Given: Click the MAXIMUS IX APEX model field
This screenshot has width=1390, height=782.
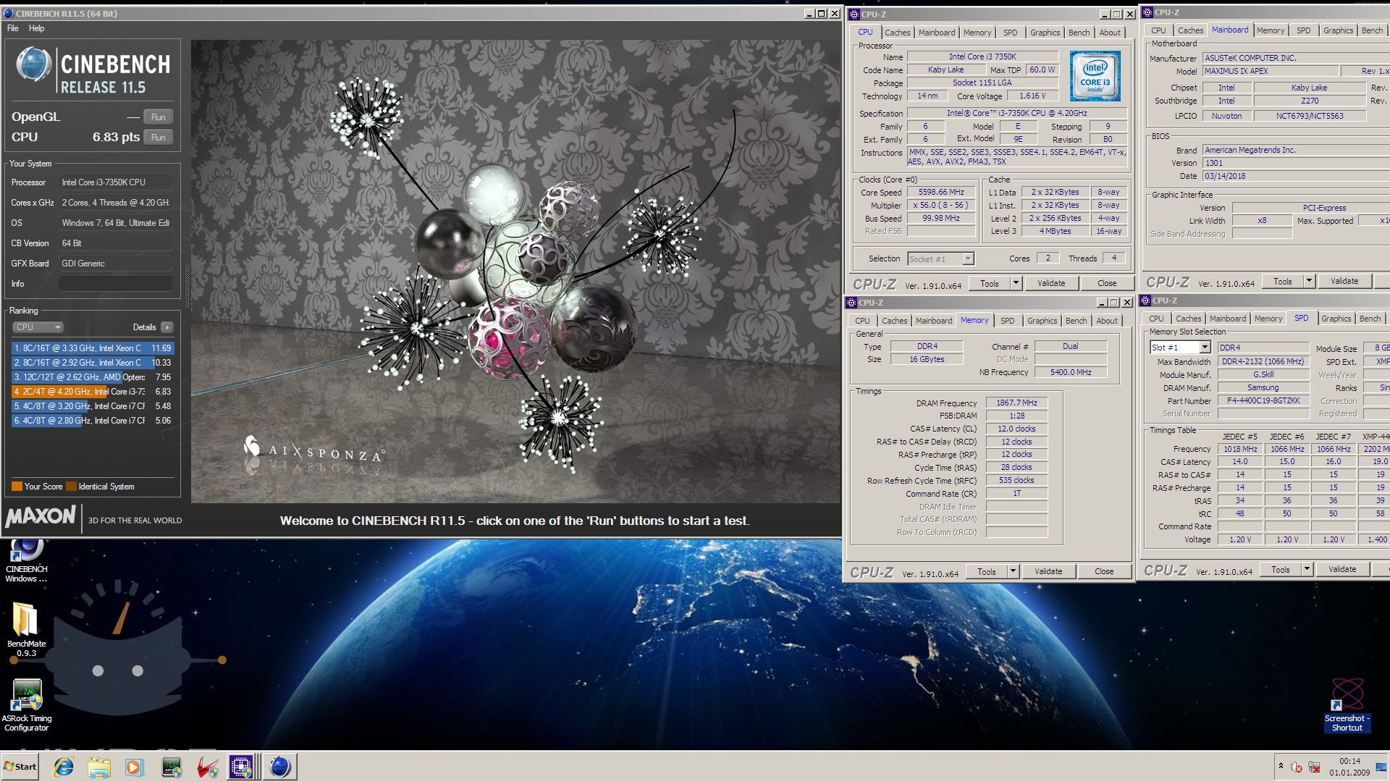Looking at the screenshot, I should pos(1270,71).
